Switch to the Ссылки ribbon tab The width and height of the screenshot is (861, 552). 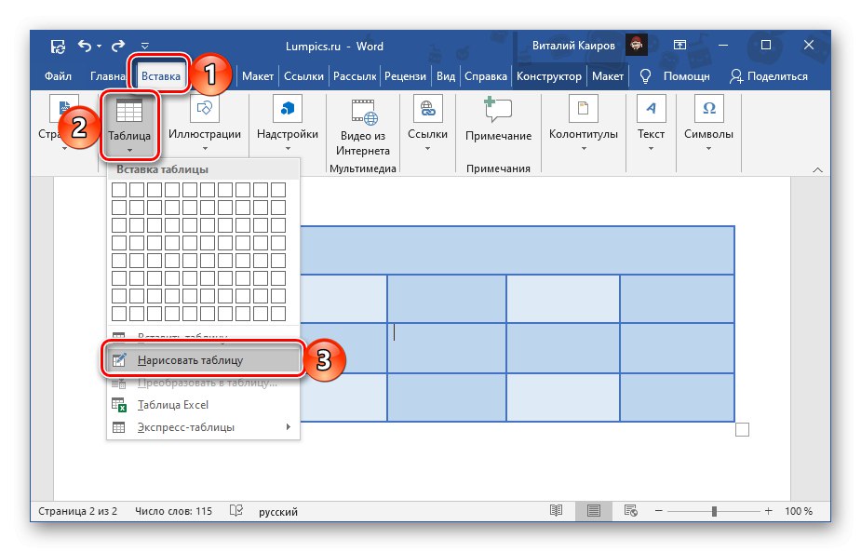point(303,76)
